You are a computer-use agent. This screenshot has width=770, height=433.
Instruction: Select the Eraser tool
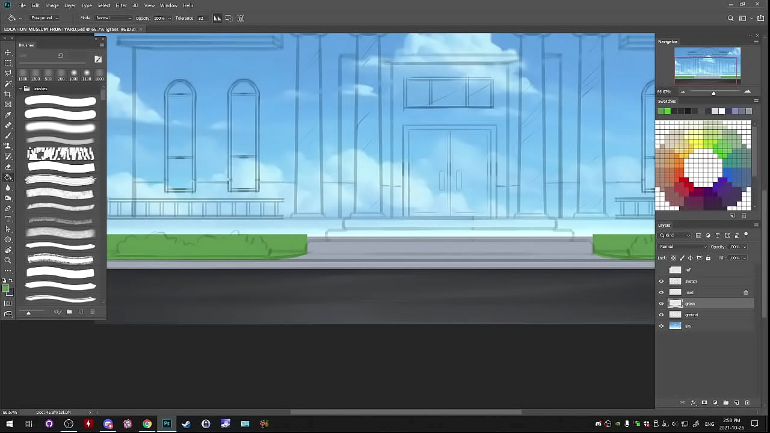pyautogui.click(x=8, y=167)
